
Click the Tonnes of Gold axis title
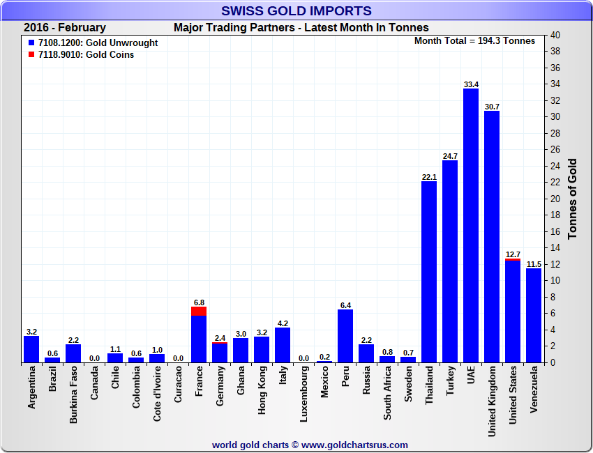573,199
